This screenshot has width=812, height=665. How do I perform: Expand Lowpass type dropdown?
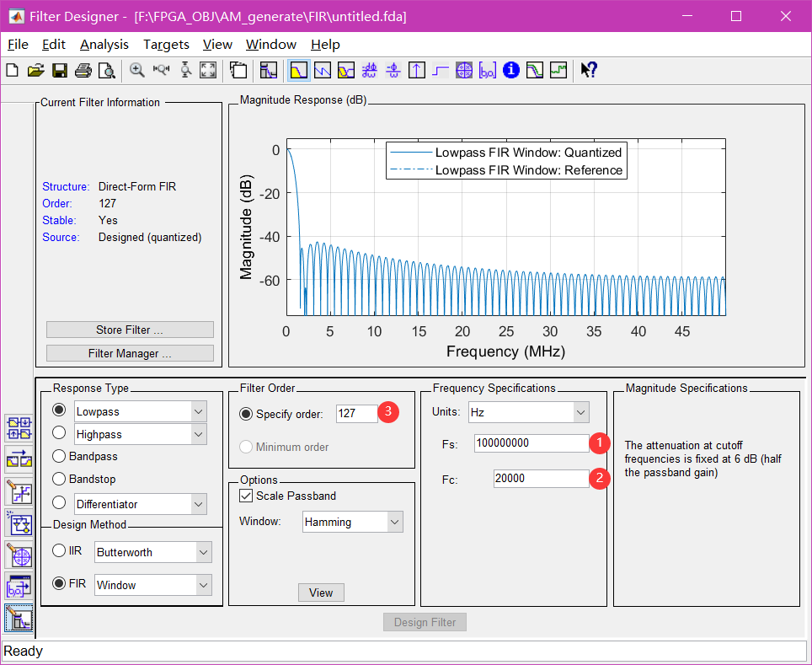198,411
